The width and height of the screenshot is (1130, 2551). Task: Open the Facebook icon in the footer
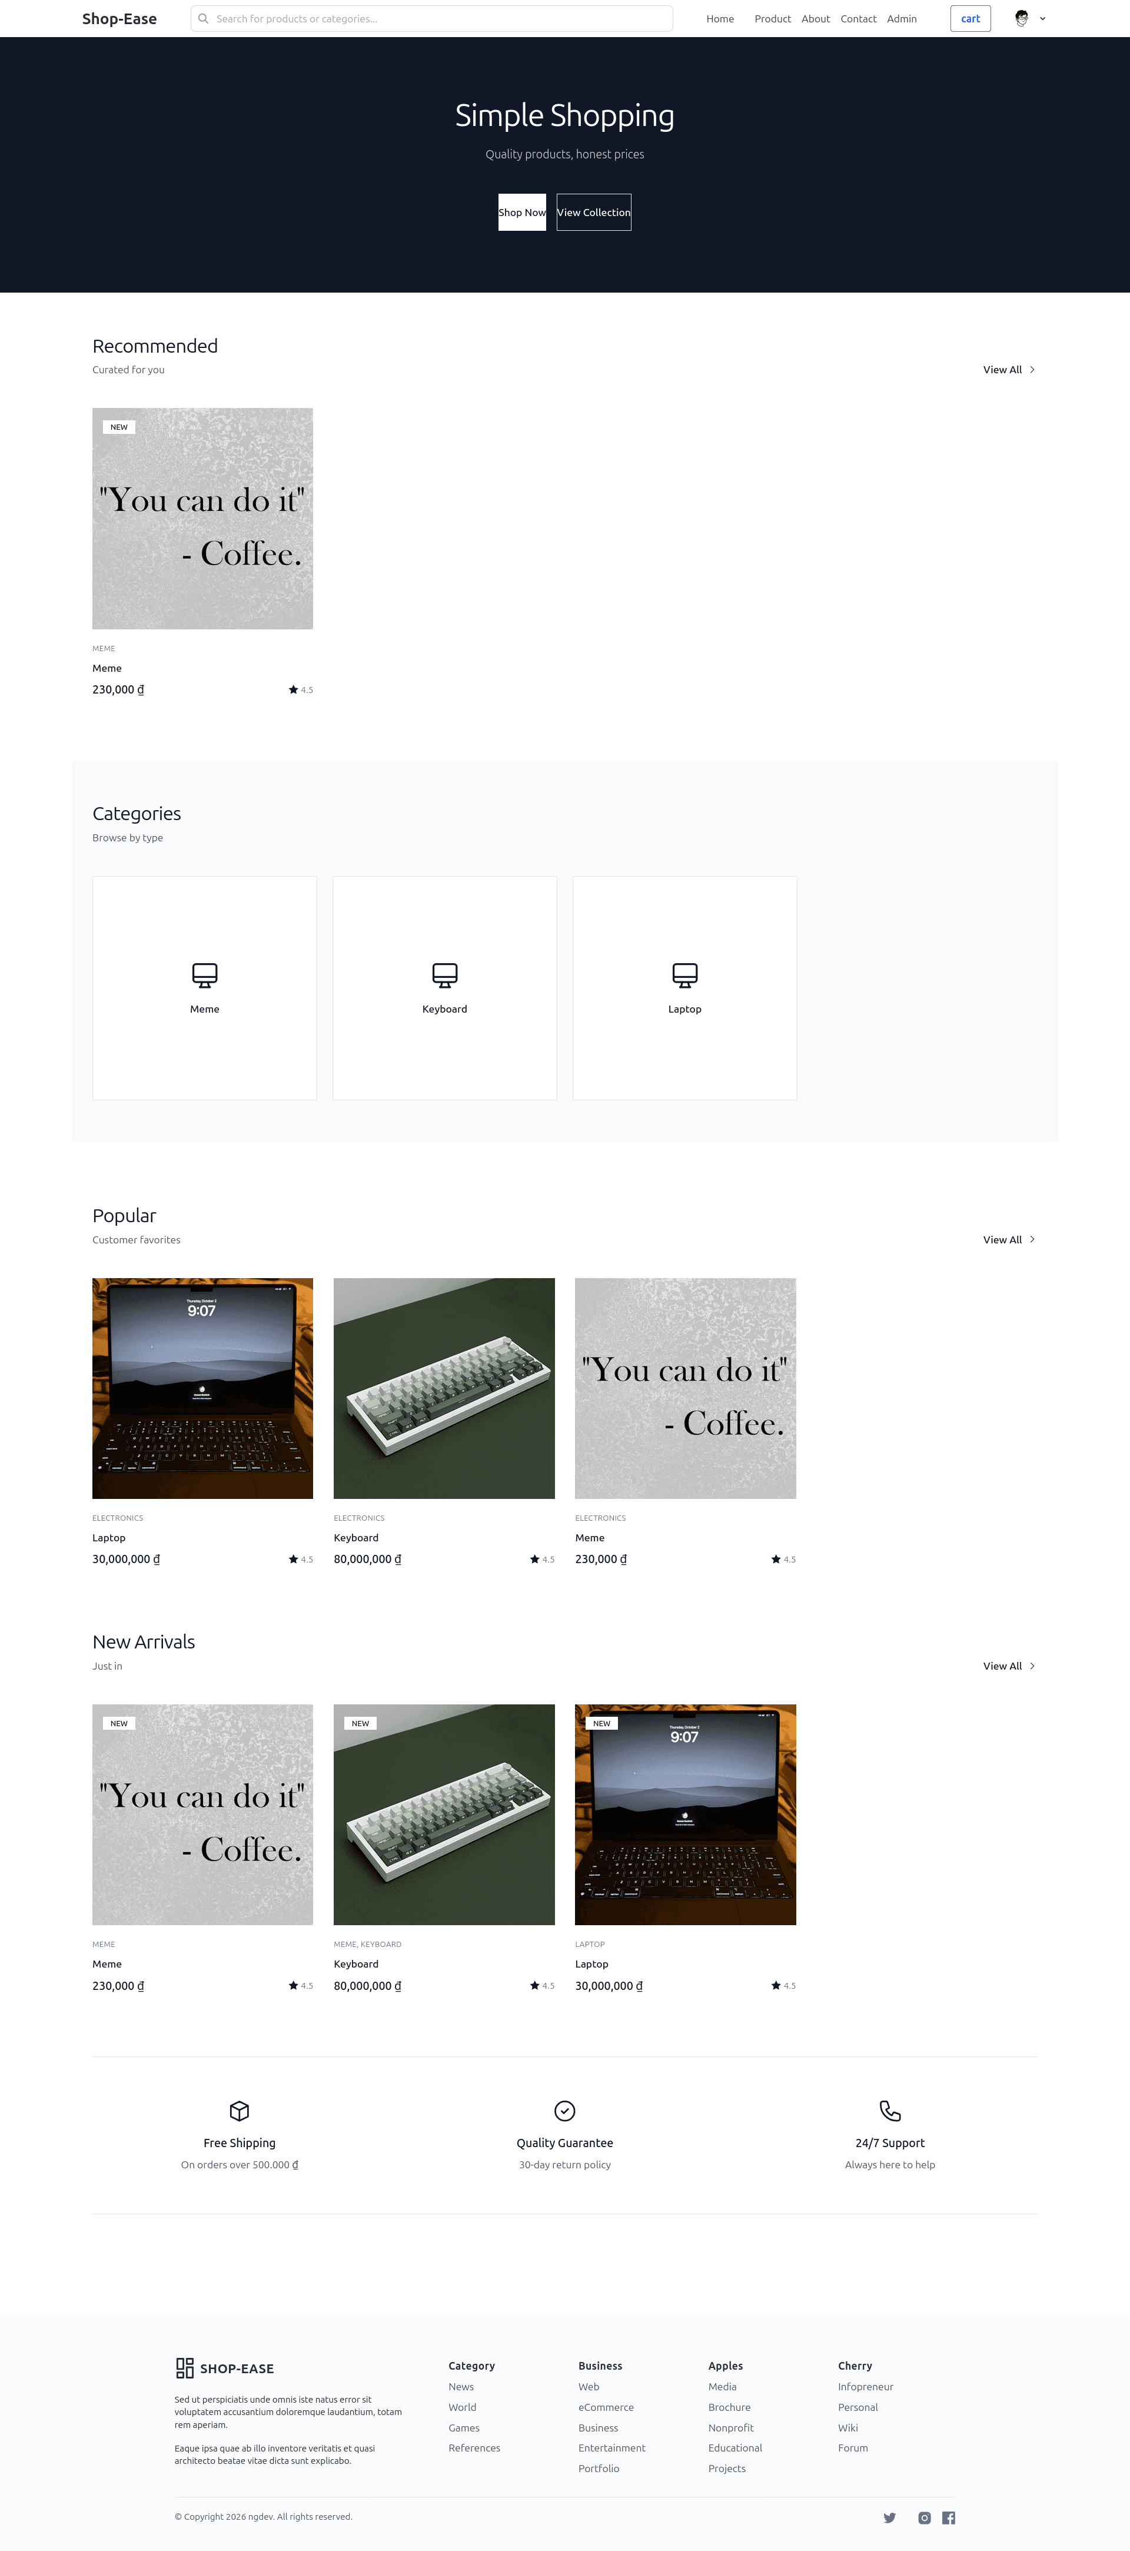[949, 2517]
